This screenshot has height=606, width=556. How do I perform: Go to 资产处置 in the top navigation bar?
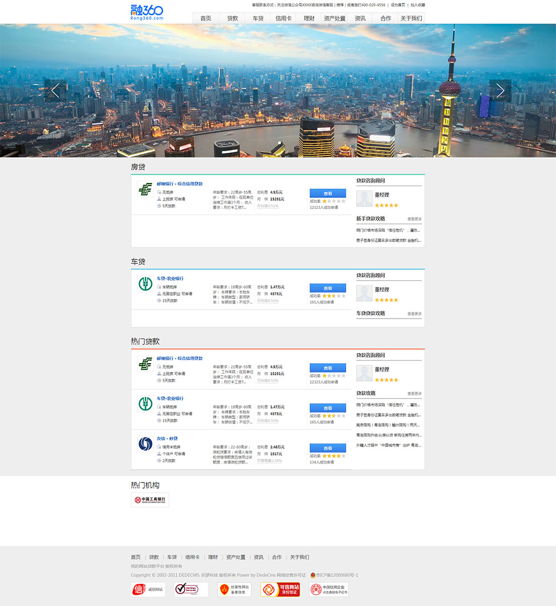(x=335, y=18)
